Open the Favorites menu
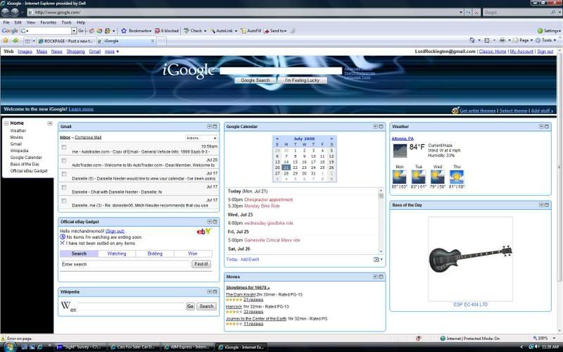The width and height of the screenshot is (563, 352). click(x=48, y=23)
